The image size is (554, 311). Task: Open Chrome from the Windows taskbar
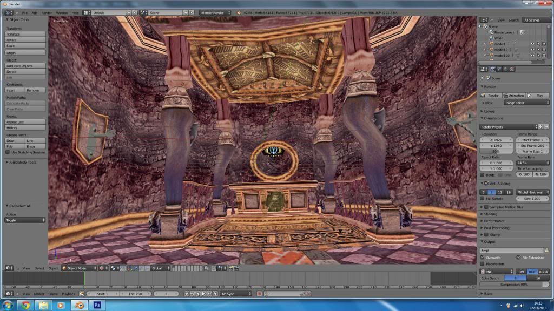coord(25,305)
